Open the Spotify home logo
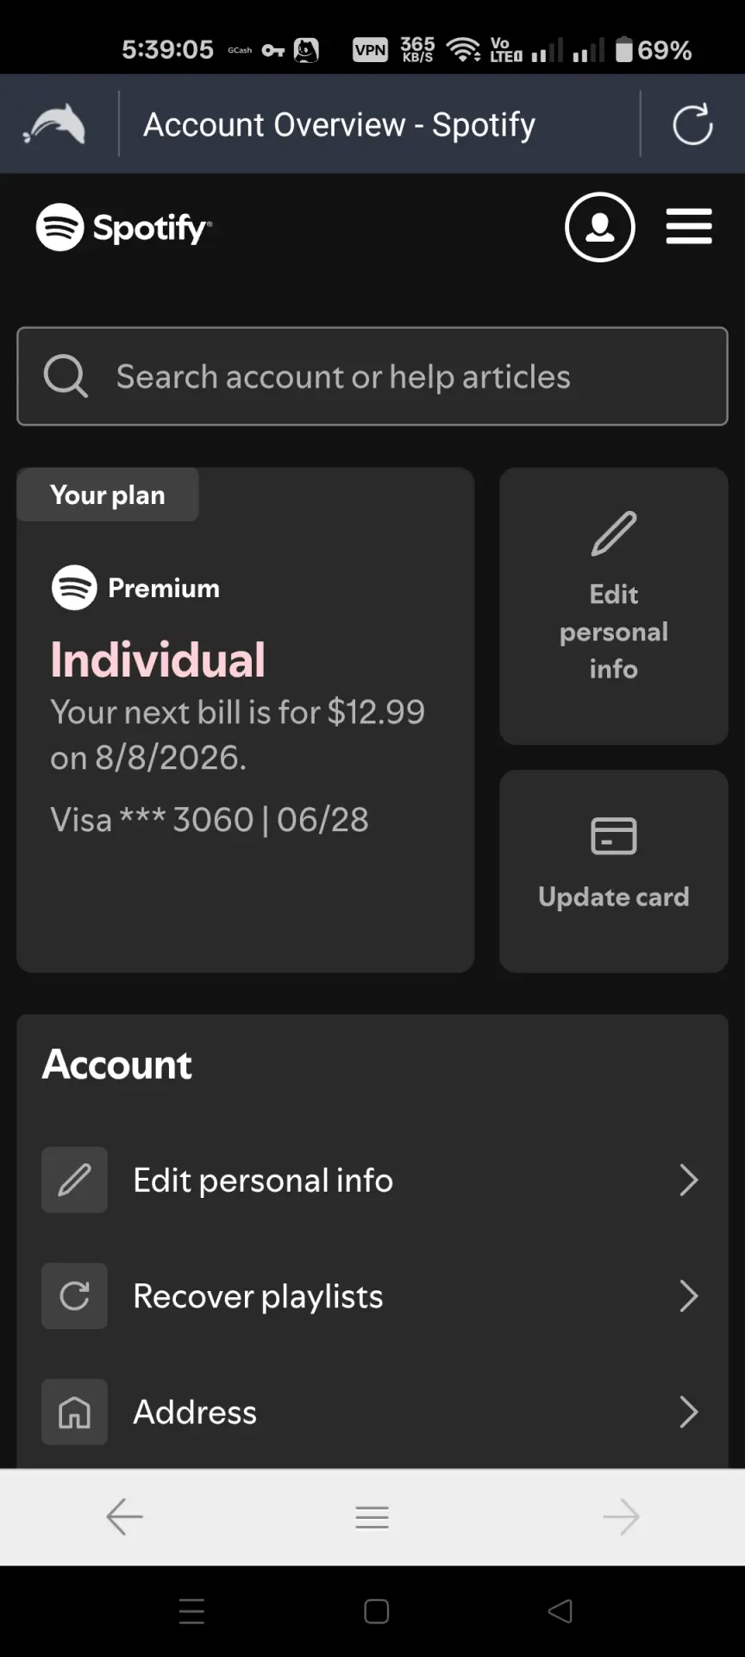The height and width of the screenshot is (1657, 745). [123, 227]
